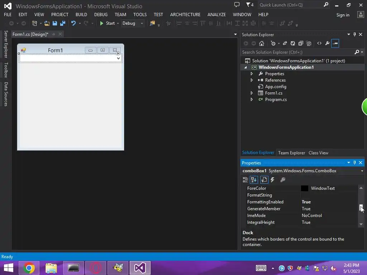The image size is (367, 275).
Task: Click the Start debugging button
Action: pyautogui.click(x=108, y=23)
